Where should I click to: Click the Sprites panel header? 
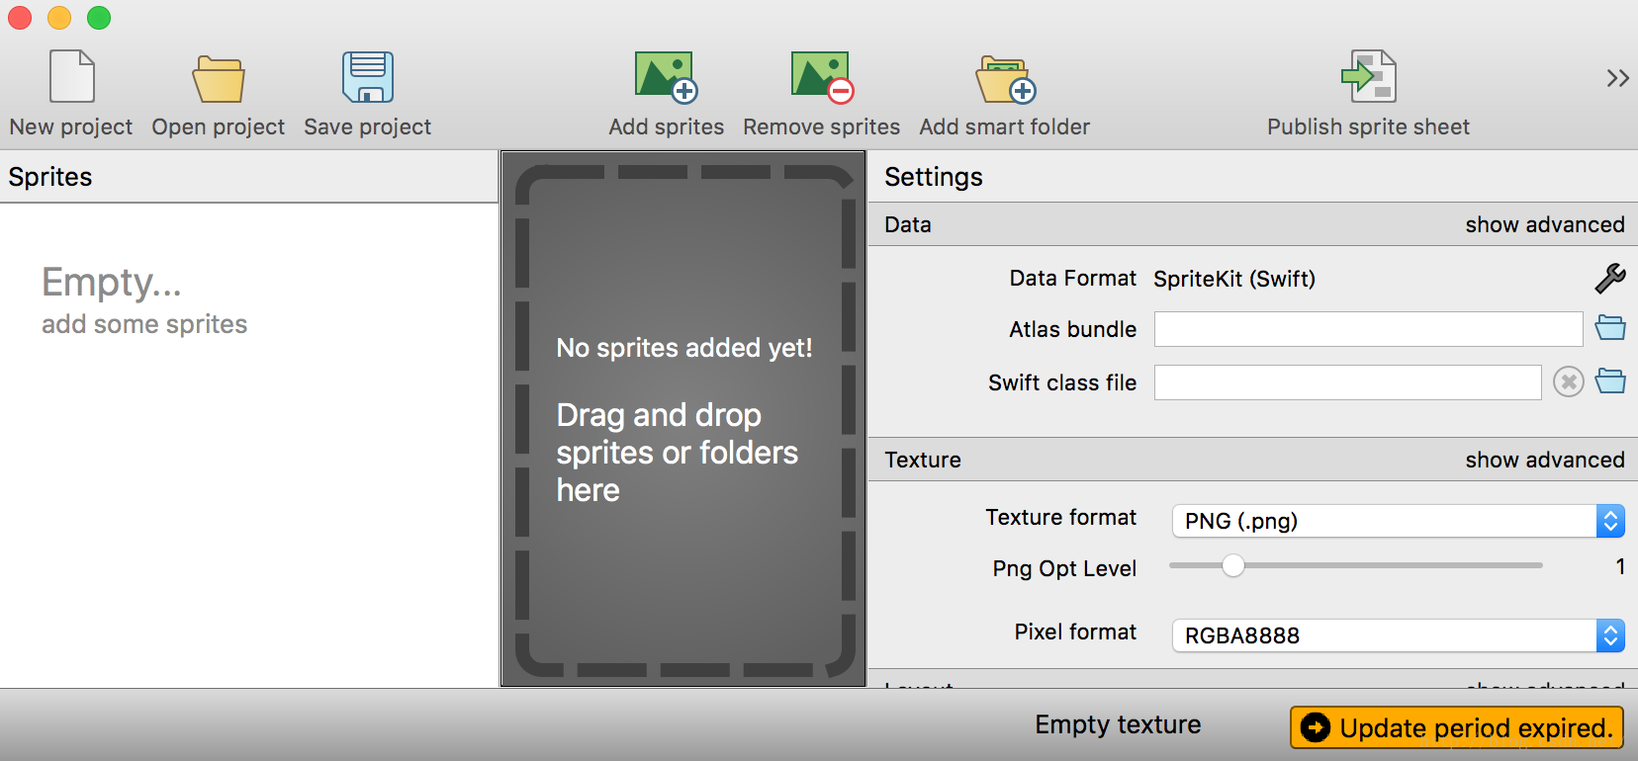tap(249, 177)
